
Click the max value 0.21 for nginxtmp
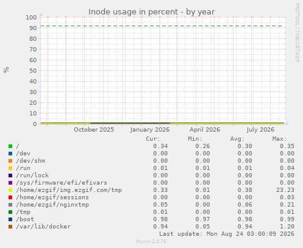(287, 205)
